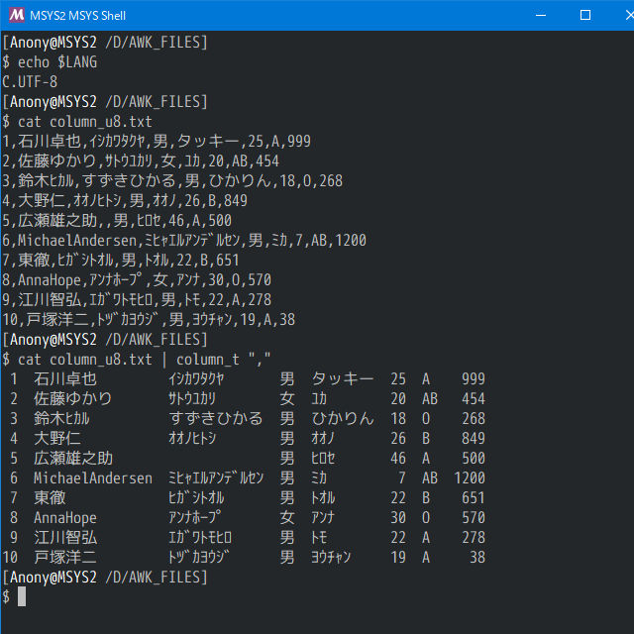Click 'MichaelAndersen' in the aligned table output
Screen dimensions: 634x634
coord(93,477)
